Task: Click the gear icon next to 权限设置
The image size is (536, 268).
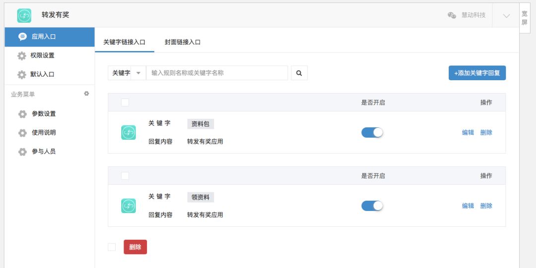Action: click(22, 55)
